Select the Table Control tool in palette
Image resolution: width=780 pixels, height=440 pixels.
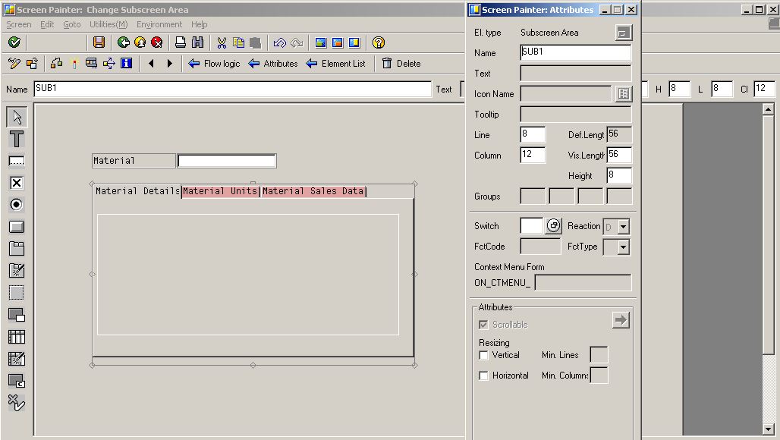click(16, 336)
